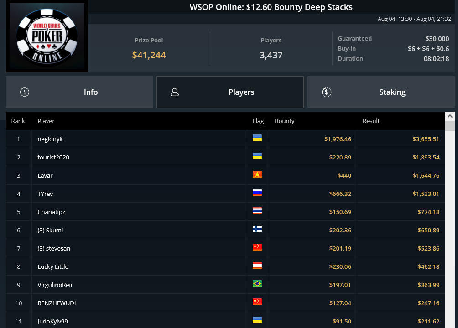Screen dimensions: 458x328
Task: Click the person icon on Players tab
Action: pyautogui.click(x=175, y=92)
